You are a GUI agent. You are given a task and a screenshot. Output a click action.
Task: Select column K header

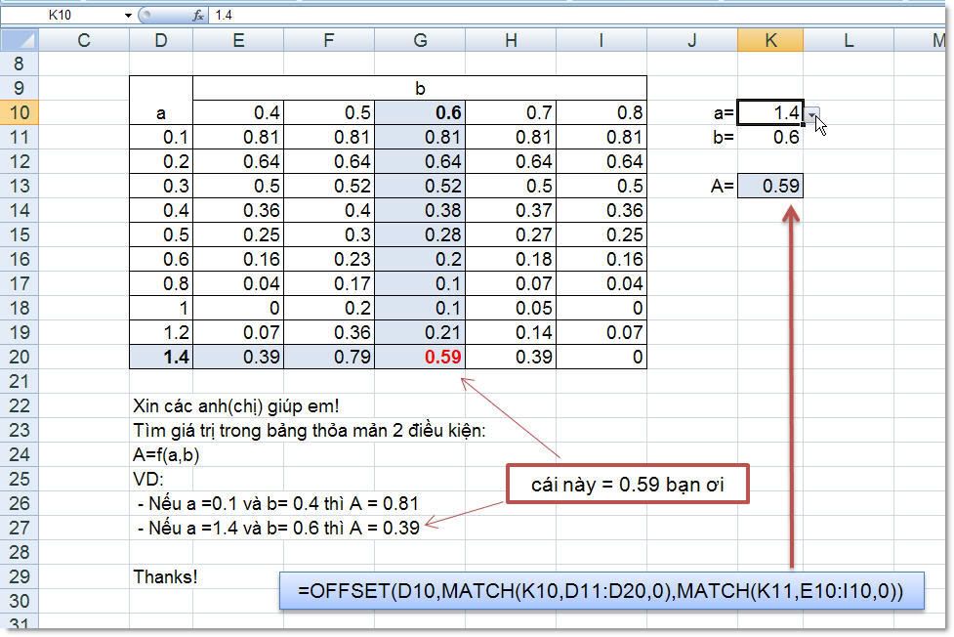[770, 40]
